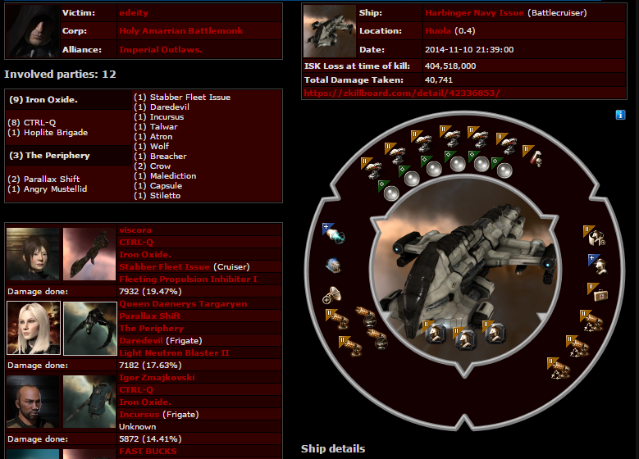639x459 pixels.
Task: Open the red Parallax Shift corp link
Action: 149,316
